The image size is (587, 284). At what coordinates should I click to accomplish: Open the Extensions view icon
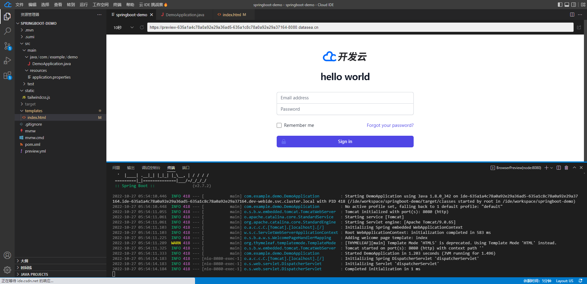(x=7, y=75)
